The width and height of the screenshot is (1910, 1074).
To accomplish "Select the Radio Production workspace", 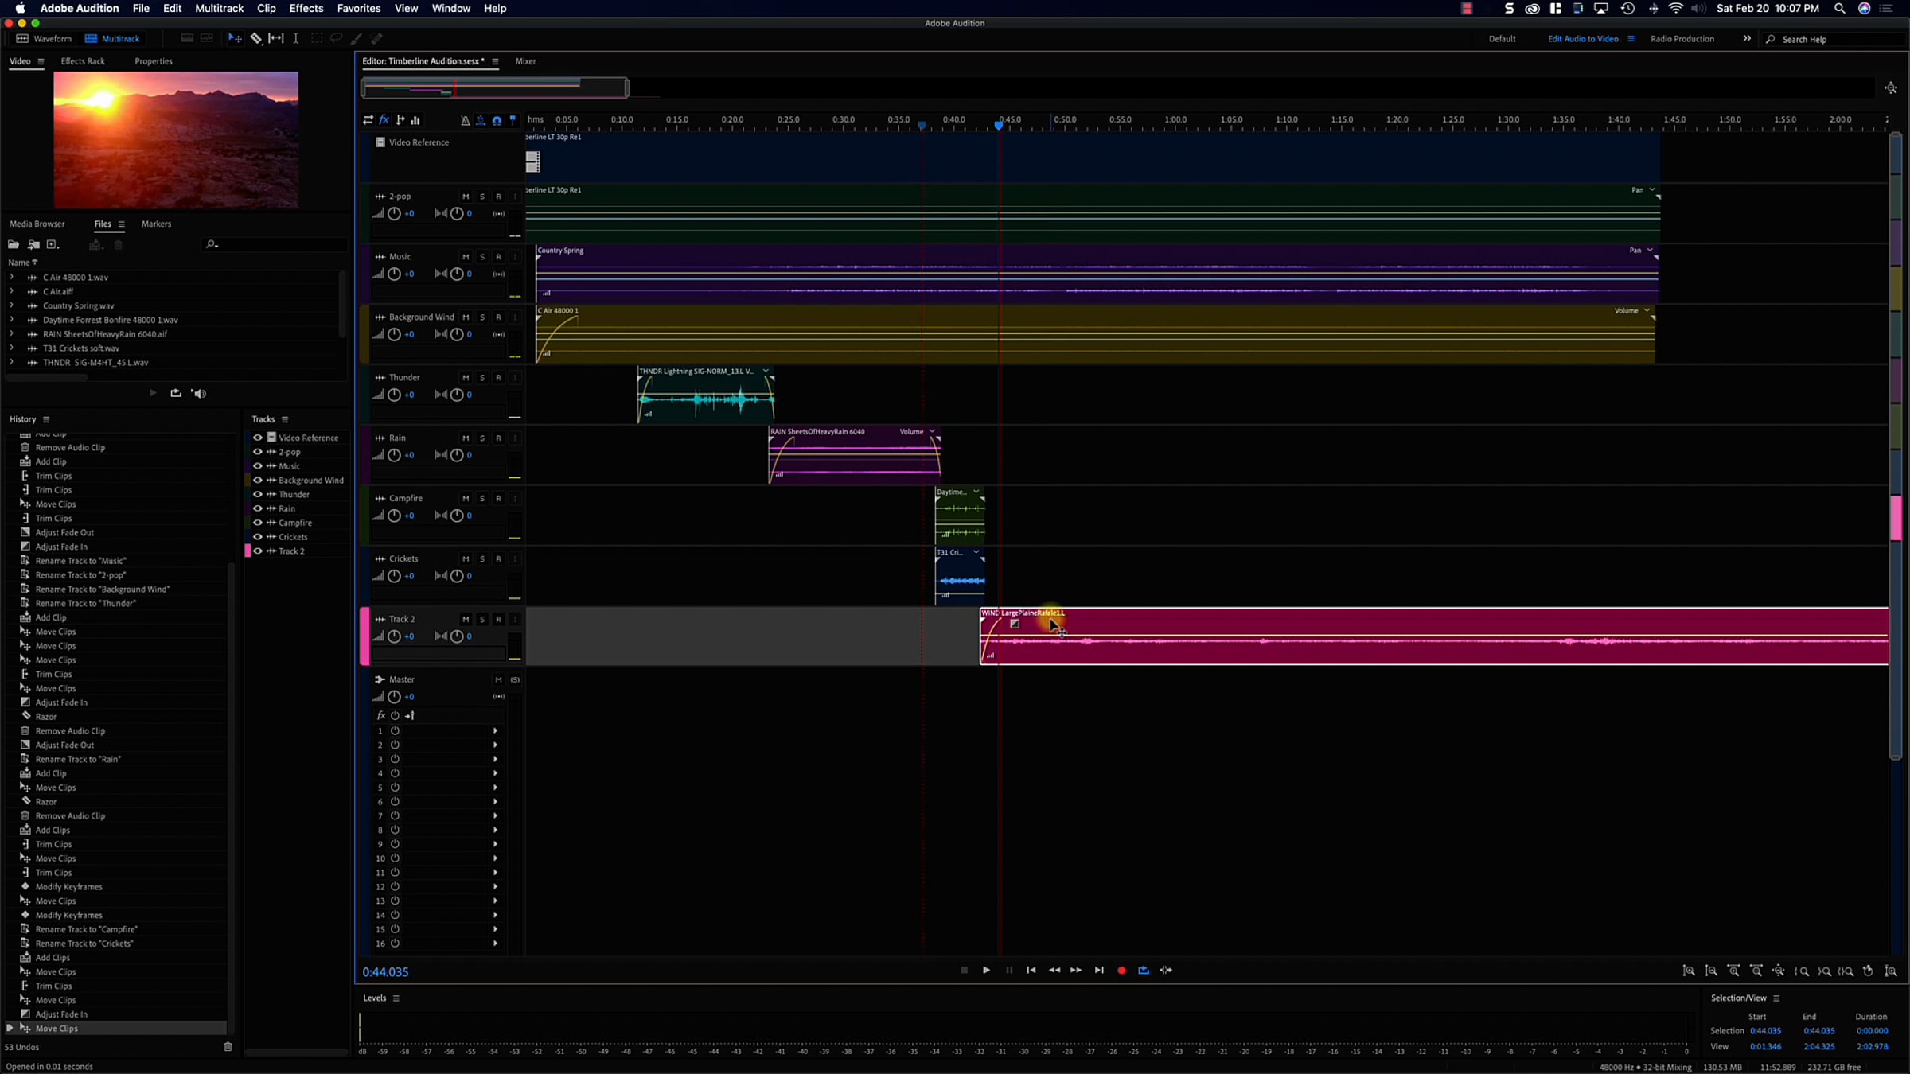I will coord(1682,38).
